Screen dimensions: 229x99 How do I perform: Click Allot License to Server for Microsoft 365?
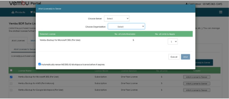click(x=197, y=77)
